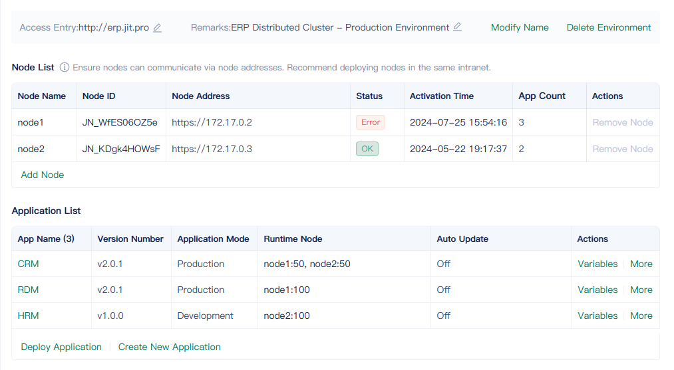Toggle Auto Update Off for CRM
This screenshot has width=674, height=370.
point(443,264)
